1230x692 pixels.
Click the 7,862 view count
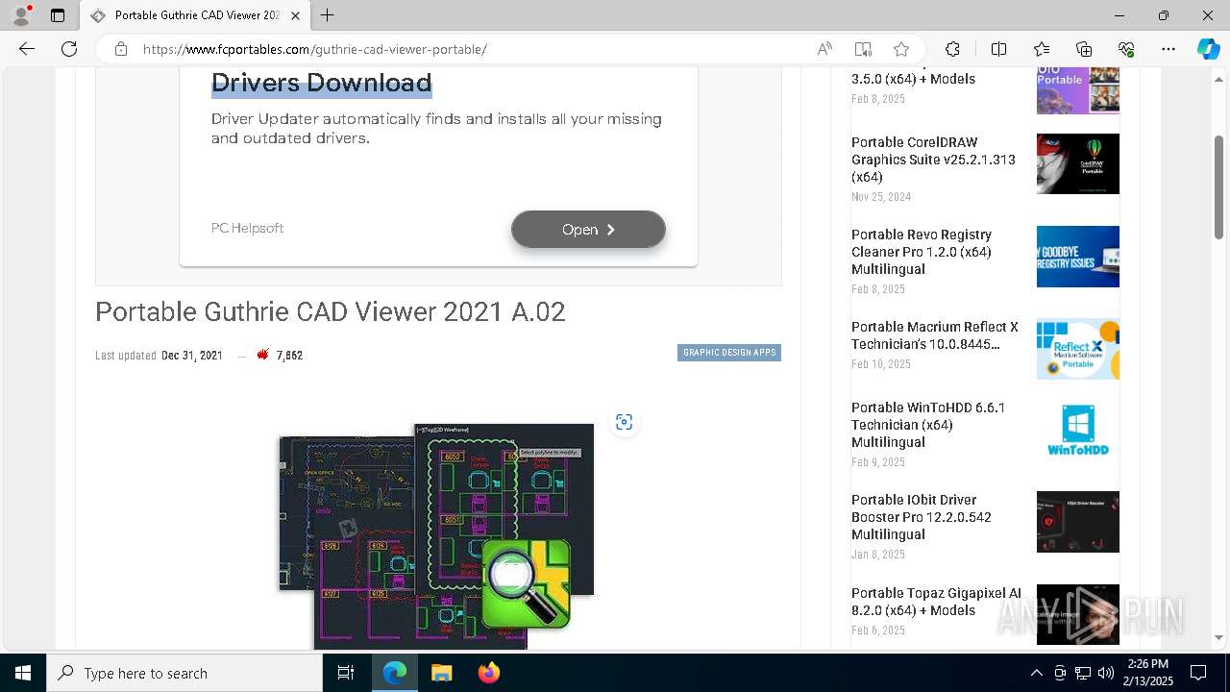(x=289, y=356)
